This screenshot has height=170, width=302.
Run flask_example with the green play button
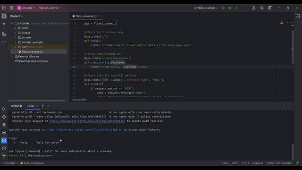point(223,8)
